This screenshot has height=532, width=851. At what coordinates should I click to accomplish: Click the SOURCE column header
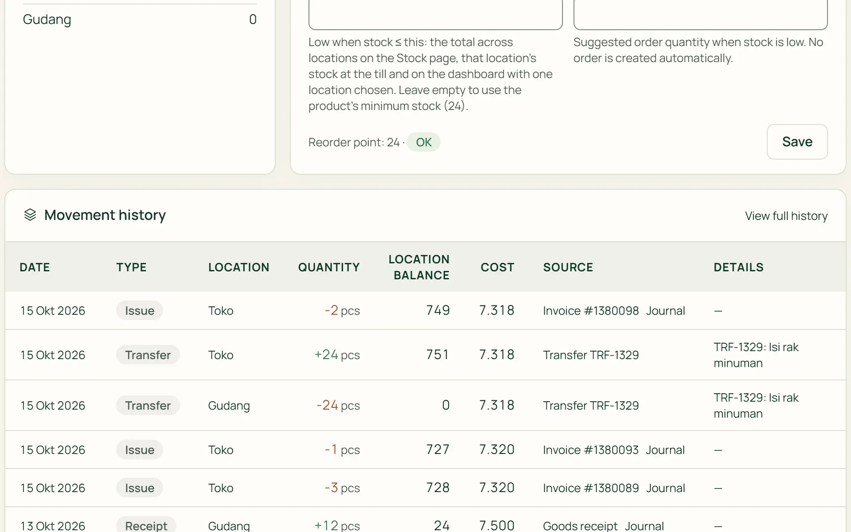tap(568, 267)
